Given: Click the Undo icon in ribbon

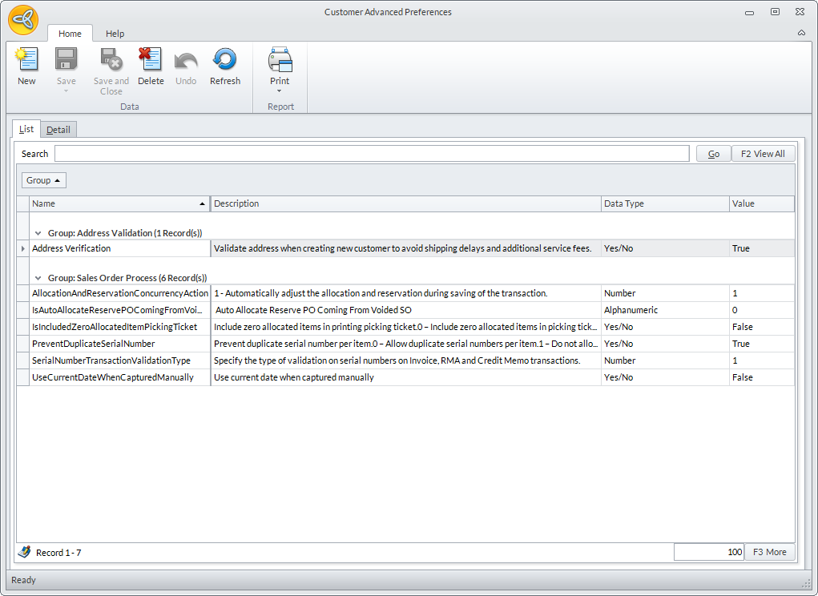Looking at the screenshot, I should 186,61.
